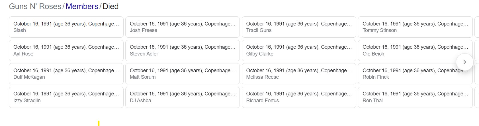The height and width of the screenshot is (126, 479).
Task: Click the Matt Sorum card
Action: [182, 74]
